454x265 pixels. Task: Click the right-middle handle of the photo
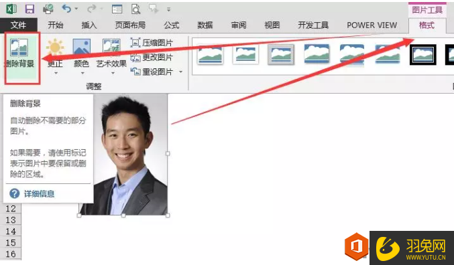pos(168,153)
